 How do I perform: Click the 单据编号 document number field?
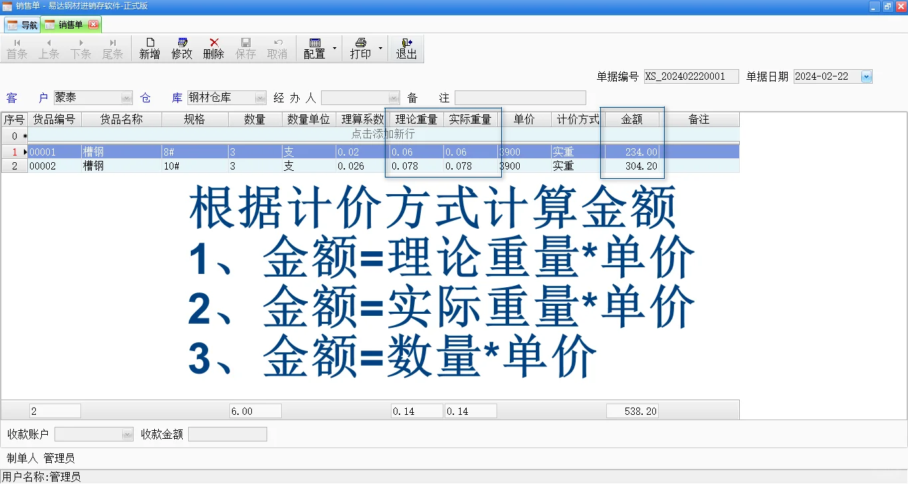[691, 76]
